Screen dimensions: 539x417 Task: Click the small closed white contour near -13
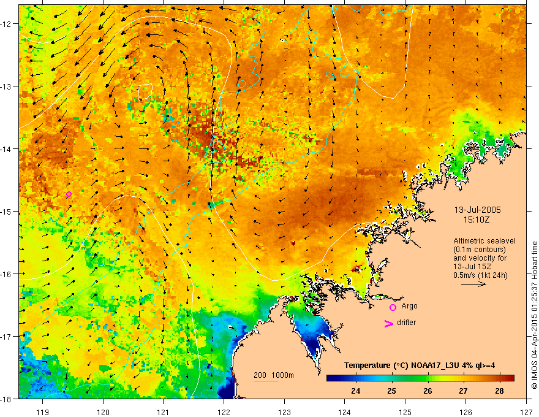[145, 91]
